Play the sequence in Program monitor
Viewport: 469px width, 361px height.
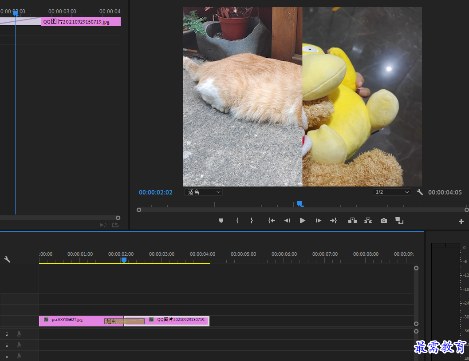[303, 221]
